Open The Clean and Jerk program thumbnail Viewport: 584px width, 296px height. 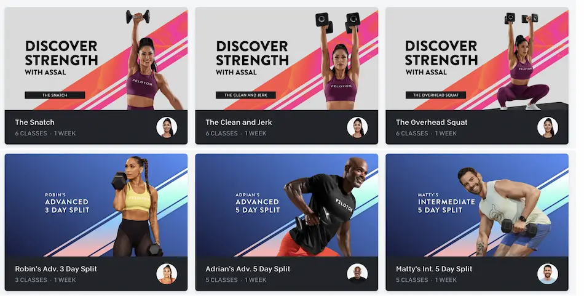(x=286, y=58)
